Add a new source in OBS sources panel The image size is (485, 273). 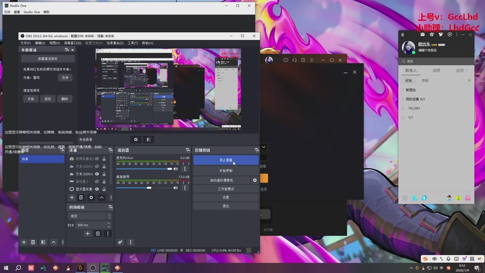pyautogui.click(x=72, y=198)
